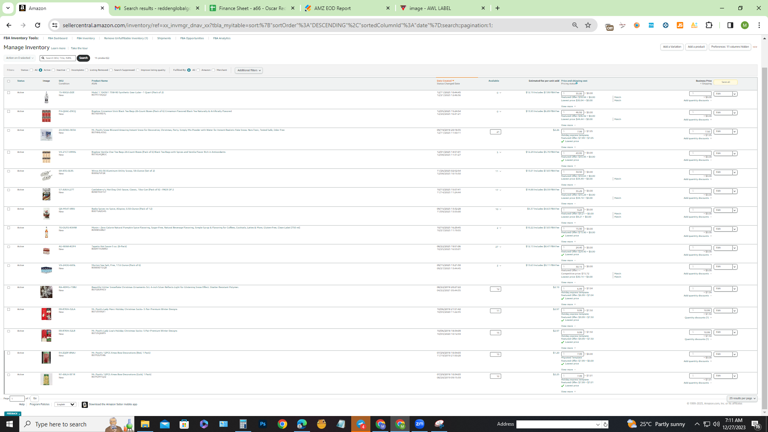Click the page number input field
This screenshot has height=432, width=768.
pos(17,398)
